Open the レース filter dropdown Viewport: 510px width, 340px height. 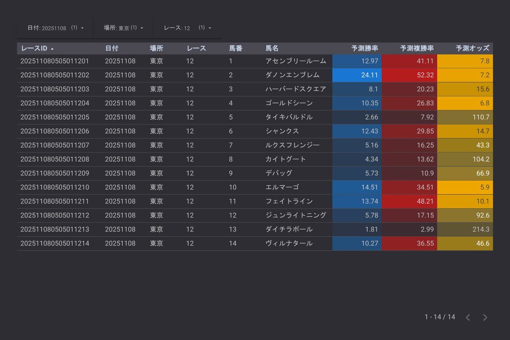(x=187, y=28)
